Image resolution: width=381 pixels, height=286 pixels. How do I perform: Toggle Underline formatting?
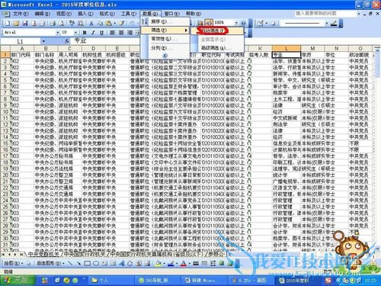(102, 33)
